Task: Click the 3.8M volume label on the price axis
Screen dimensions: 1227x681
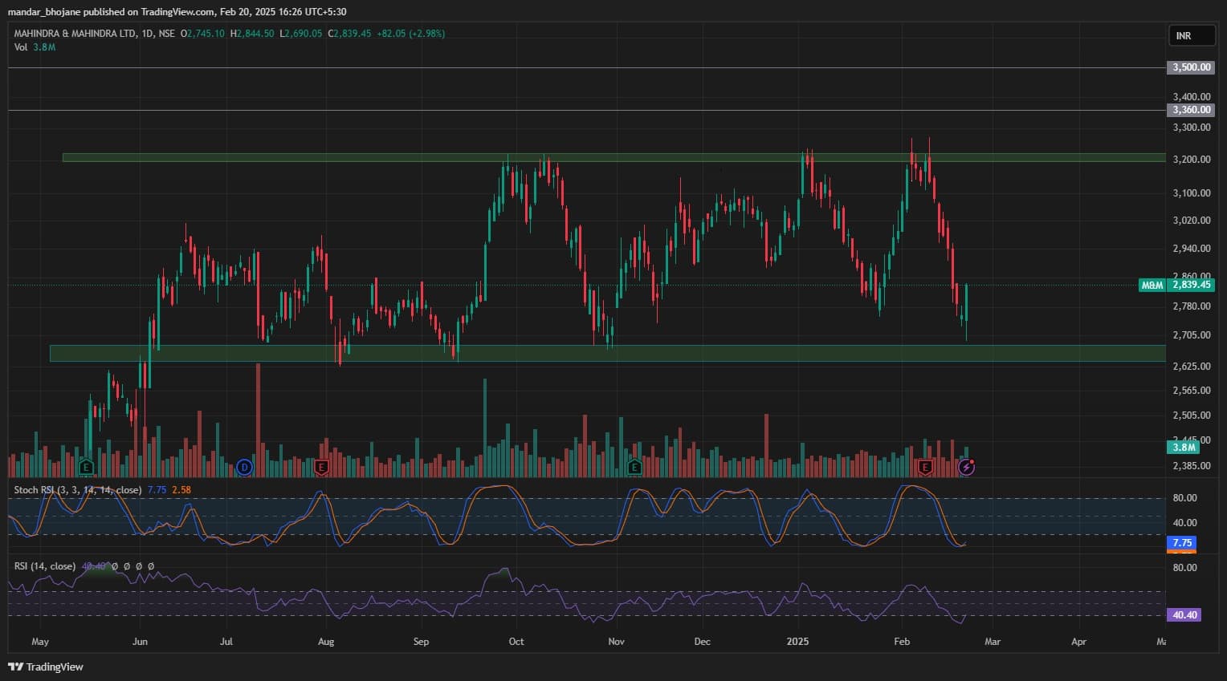Action: 1184,448
